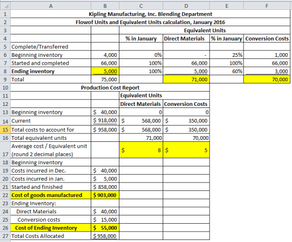Select started and completed units 66,000 in column B
This screenshot has width=292, height=242.
[x=105, y=63]
